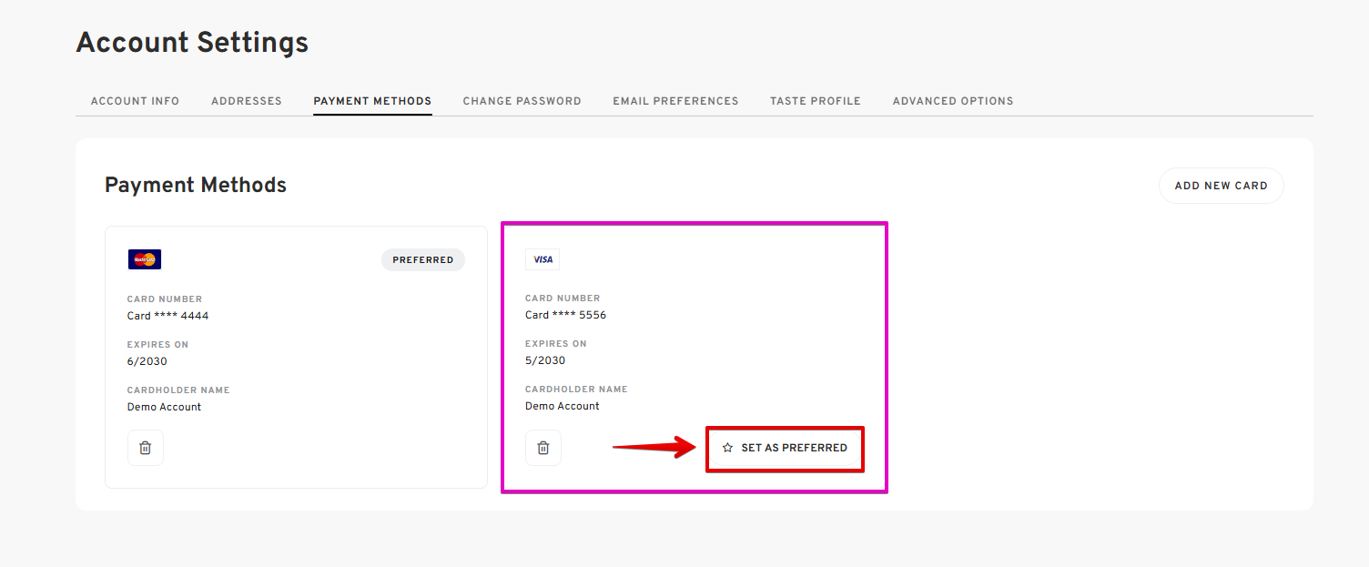Click the Visa logo icon
1369x567 pixels.
[543, 259]
